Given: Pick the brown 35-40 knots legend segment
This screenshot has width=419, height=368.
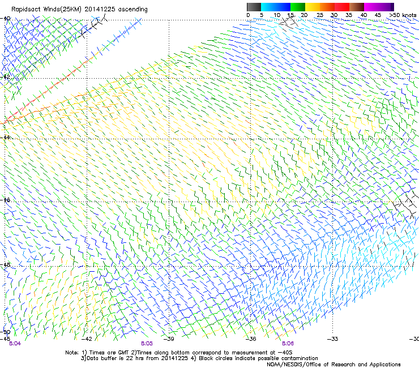Looking at the screenshot, I should click(x=357, y=7).
